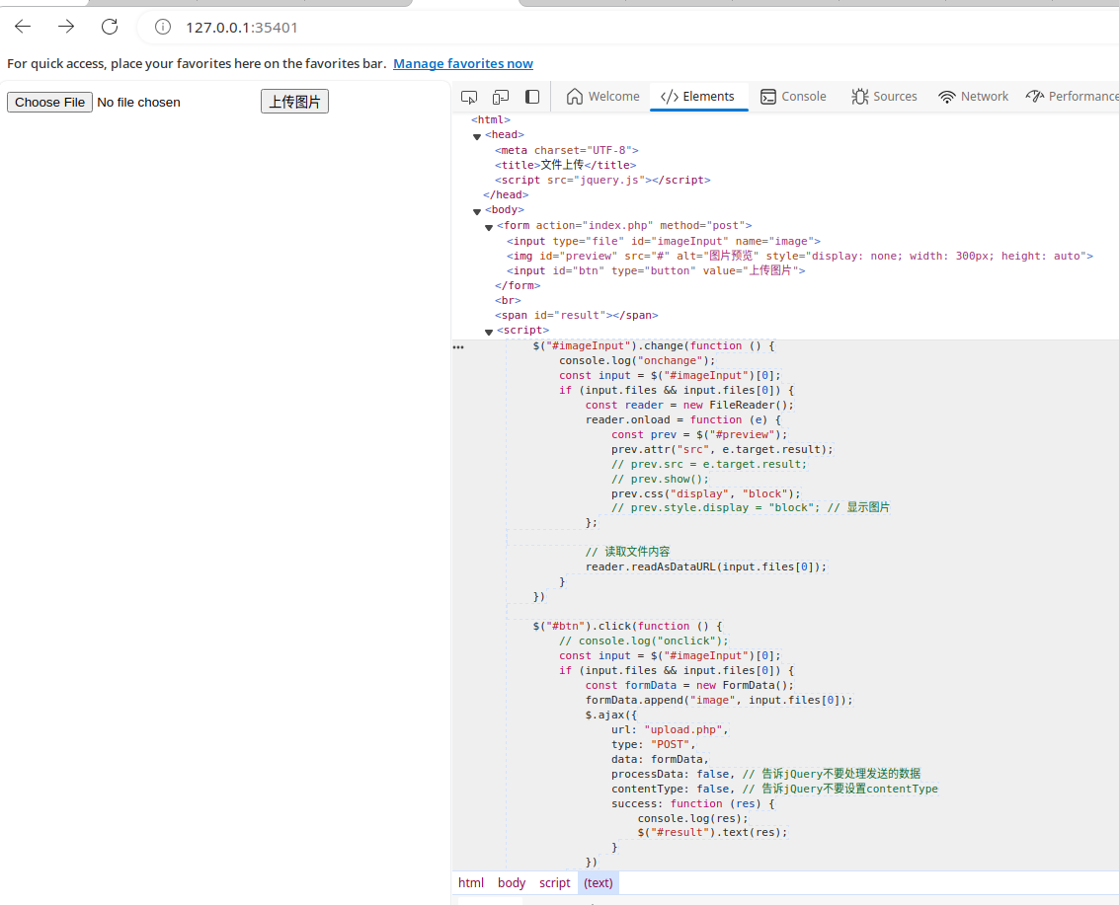Click the // prev.show(); comment line
1119x905 pixels.
tap(660, 480)
